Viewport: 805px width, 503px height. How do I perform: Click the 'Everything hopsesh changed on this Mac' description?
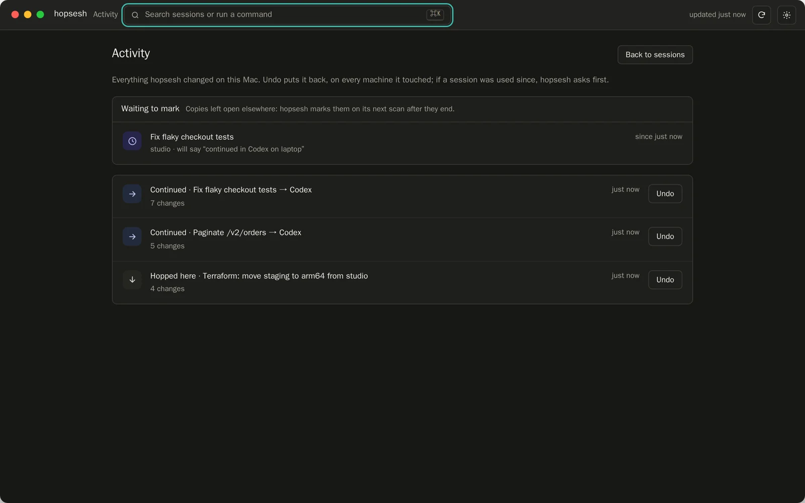(360, 80)
